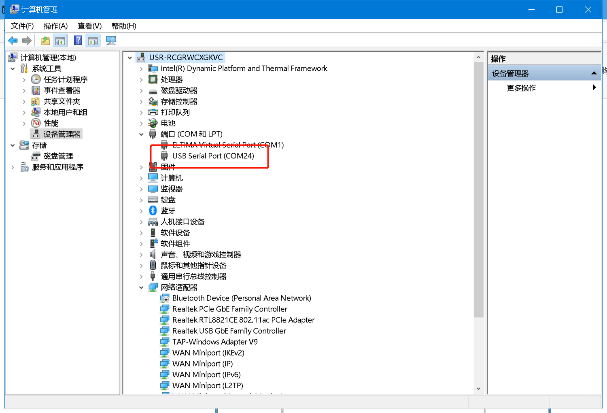The width and height of the screenshot is (607, 413).
Task: Click the Scan for hardware changes monitor icon
Action: 111,40
